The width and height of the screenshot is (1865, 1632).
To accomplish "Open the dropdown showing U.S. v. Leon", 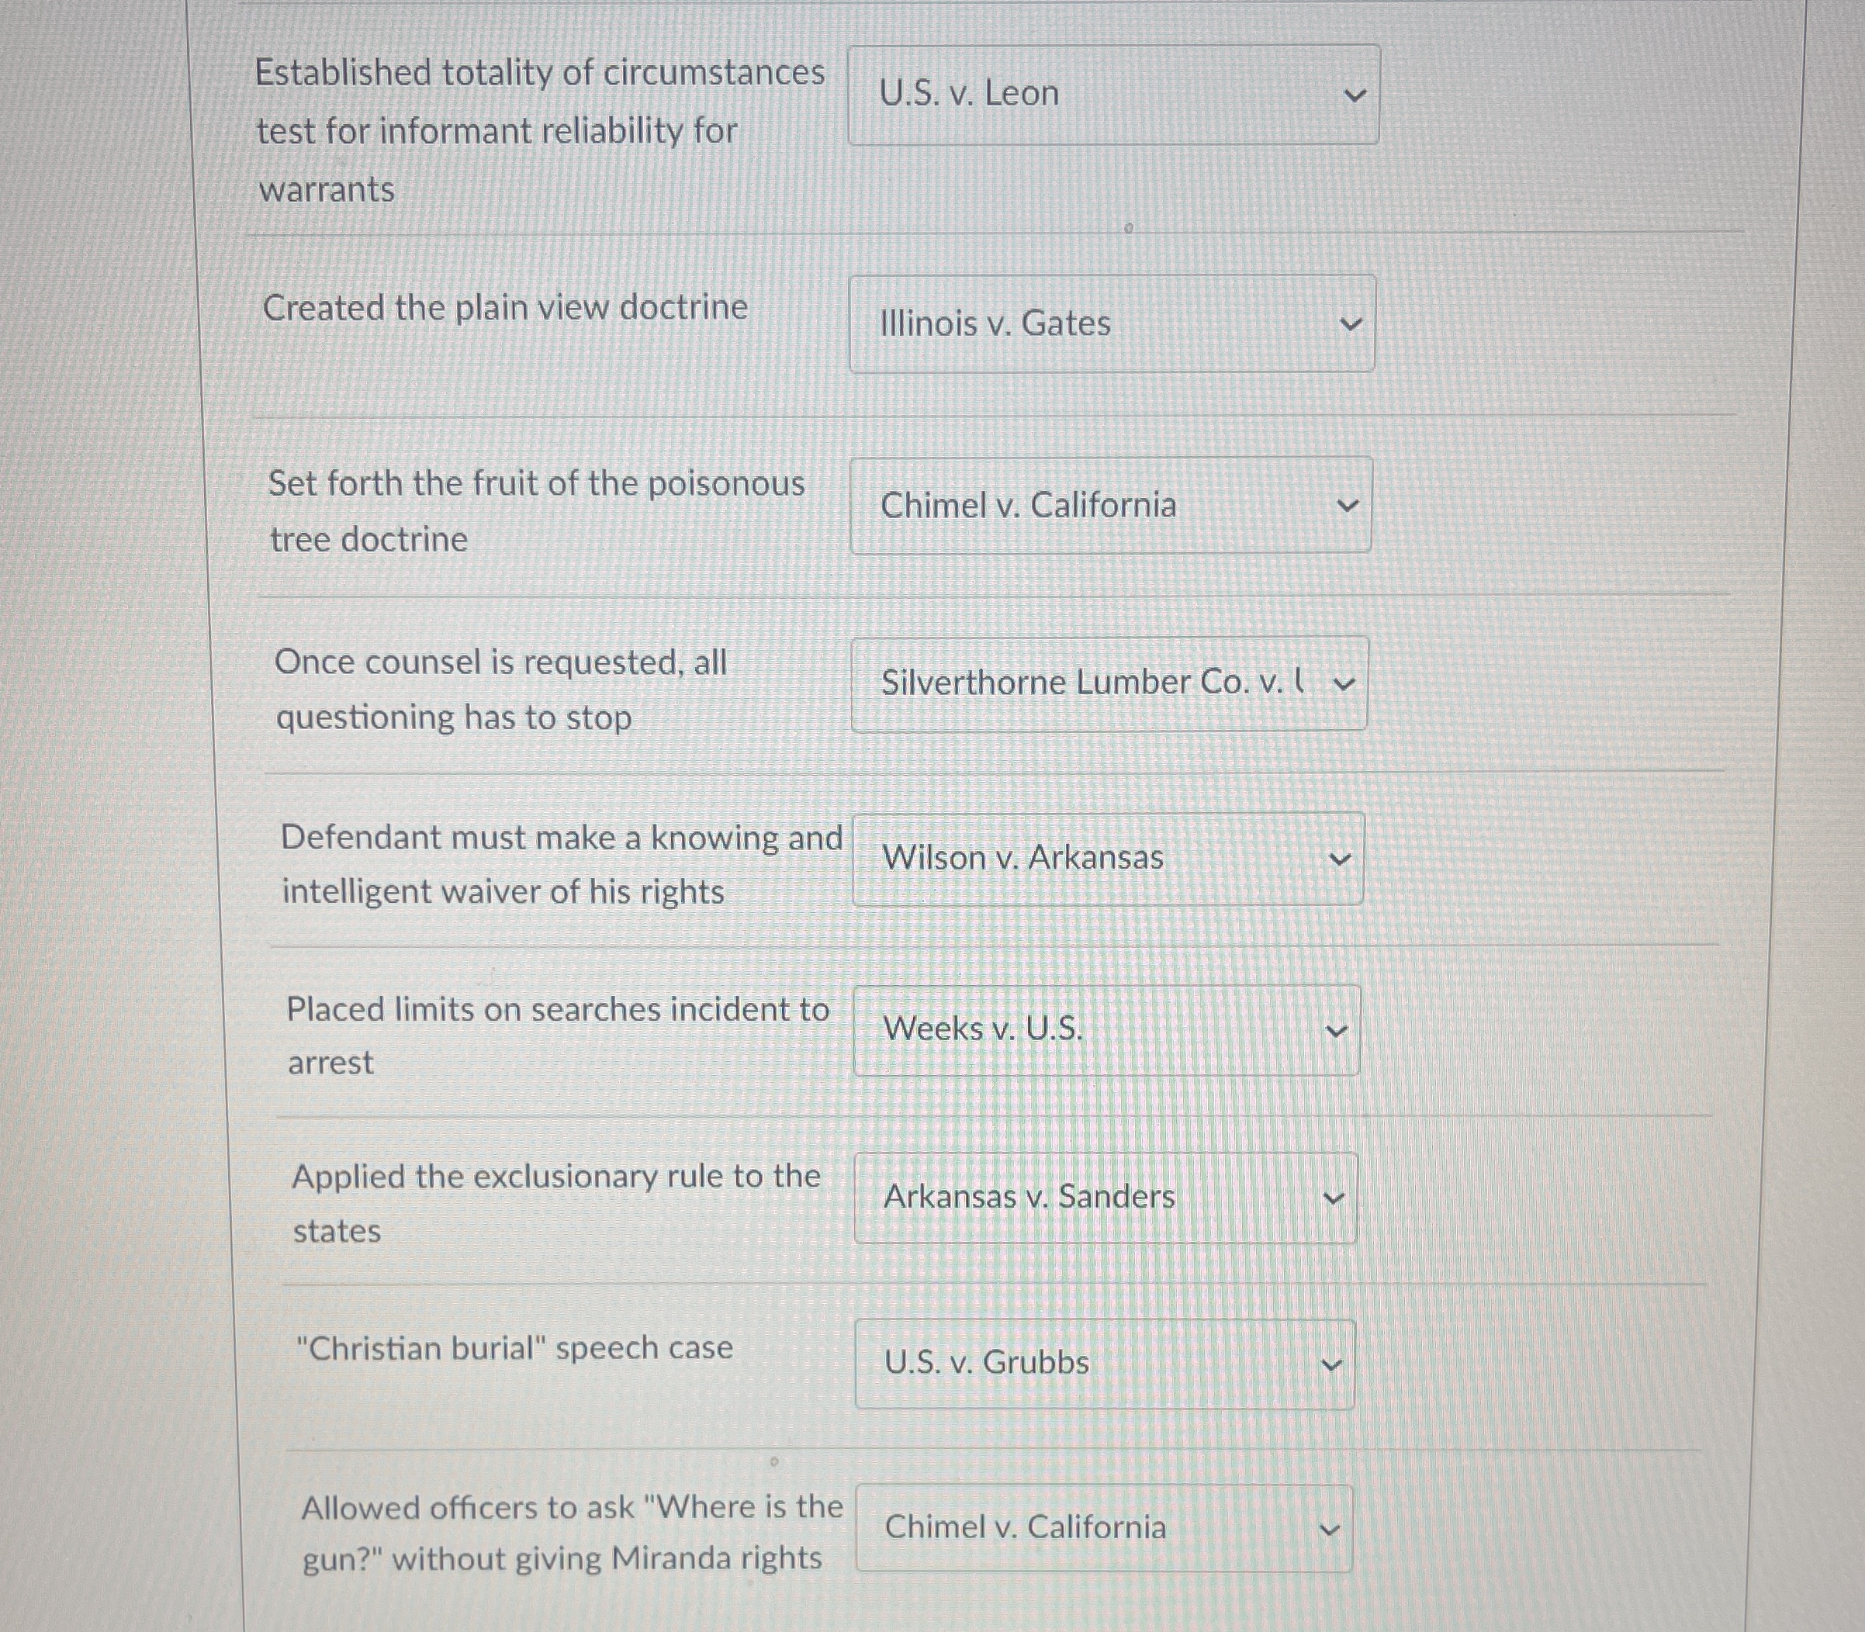I will click(x=1111, y=94).
